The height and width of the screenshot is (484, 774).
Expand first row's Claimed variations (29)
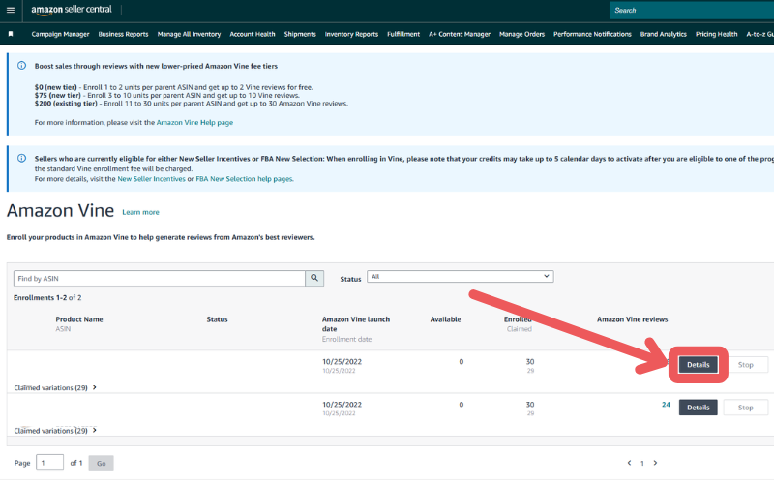click(x=55, y=388)
